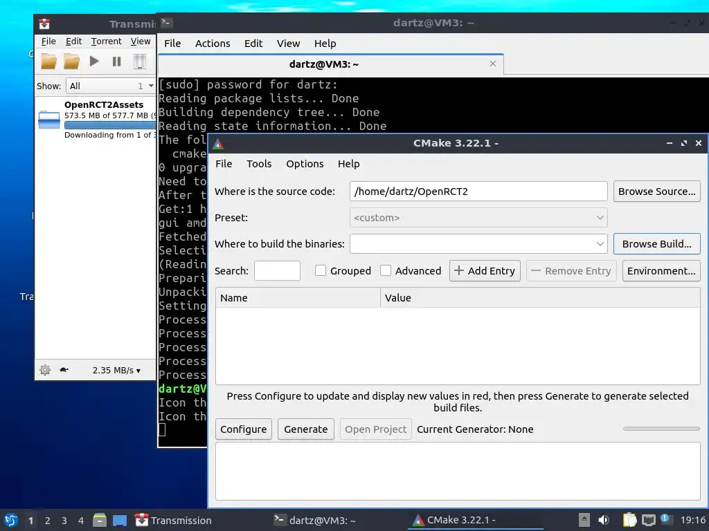Image resolution: width=709 pixels, height=531 pixels.
Task: Remove torrent using Transmission trash icon
Action: [140, 62]
